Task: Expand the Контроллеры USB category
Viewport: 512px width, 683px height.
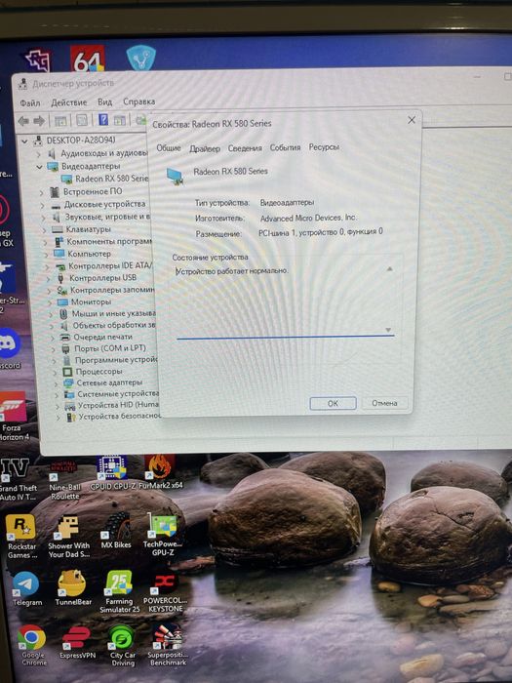Action: click(49, 279)
